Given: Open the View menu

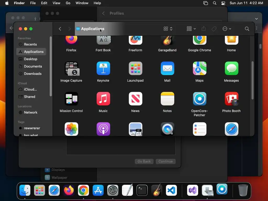Looking at the screenshot, I should click(x=57, y=3).
